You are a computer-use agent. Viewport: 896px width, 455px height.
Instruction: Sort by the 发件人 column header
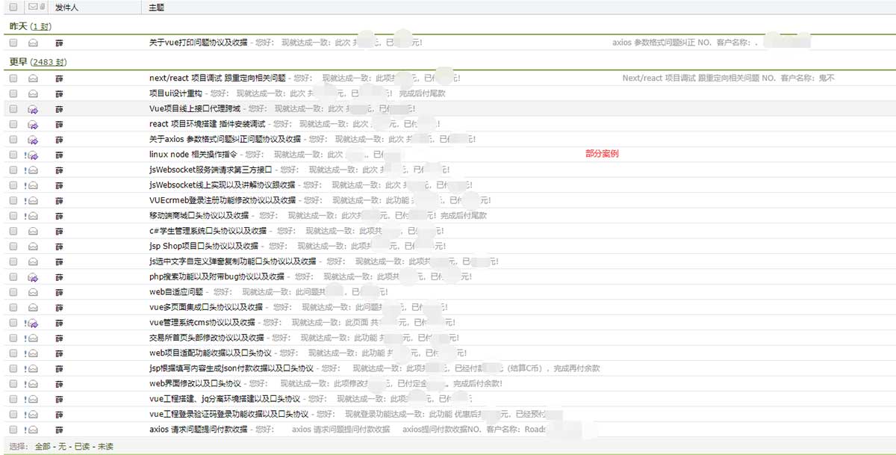click(x=67, y=7)
